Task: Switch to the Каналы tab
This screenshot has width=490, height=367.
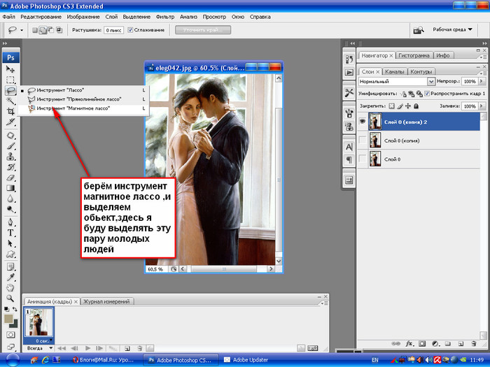Action: coord(394,72)
